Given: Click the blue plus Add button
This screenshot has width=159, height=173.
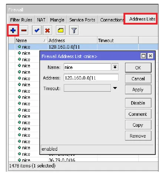Looking at the screenshot, I should pyautogui.click(x=13, y=31).
